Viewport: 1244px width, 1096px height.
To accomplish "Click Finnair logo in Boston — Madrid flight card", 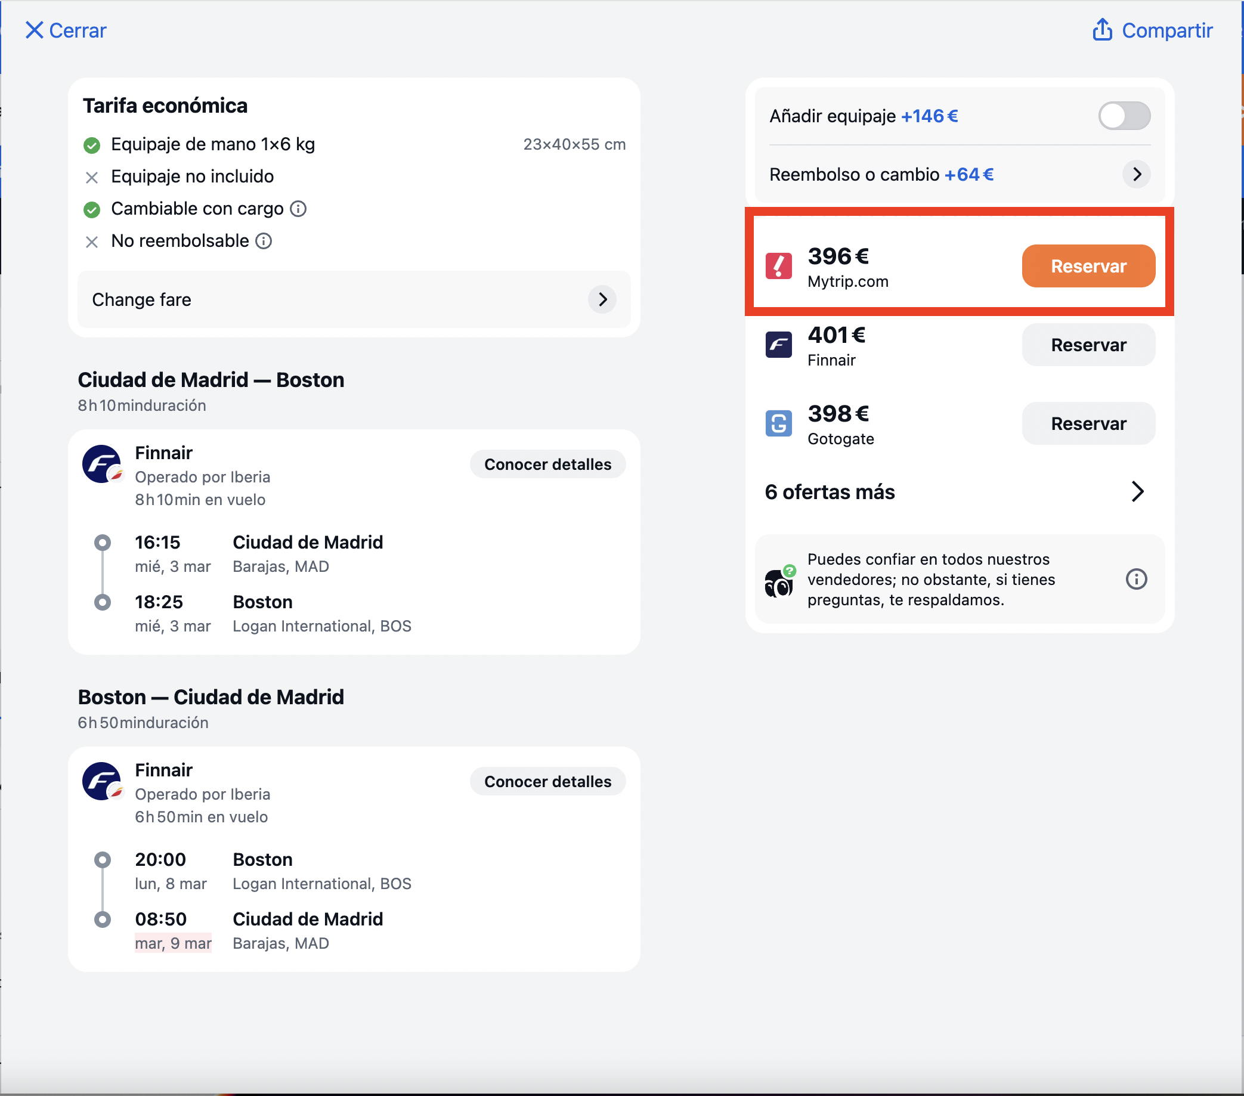I will tap(102, 781).
